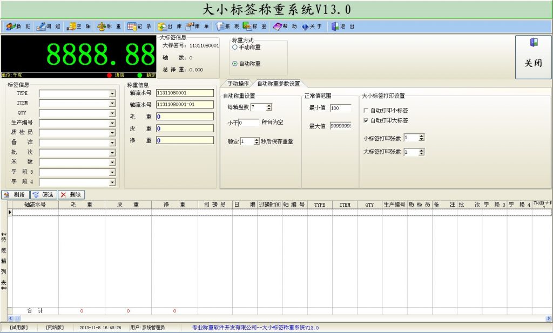Select the 空轴 empty spool toolbar icon
The width and height of the screenshot is (553, 333).
pyautogui.click(x=79, y=26)
